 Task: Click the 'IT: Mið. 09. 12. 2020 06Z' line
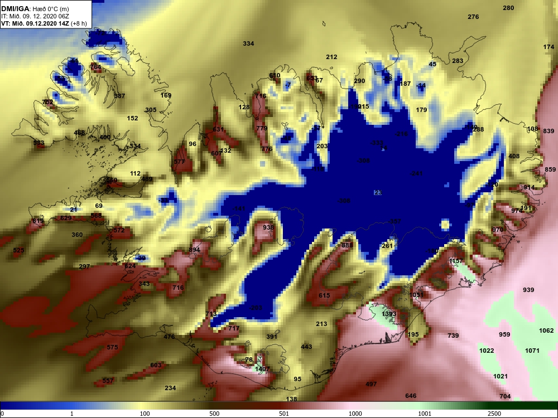pyautogui.click(x=35, y=16)
